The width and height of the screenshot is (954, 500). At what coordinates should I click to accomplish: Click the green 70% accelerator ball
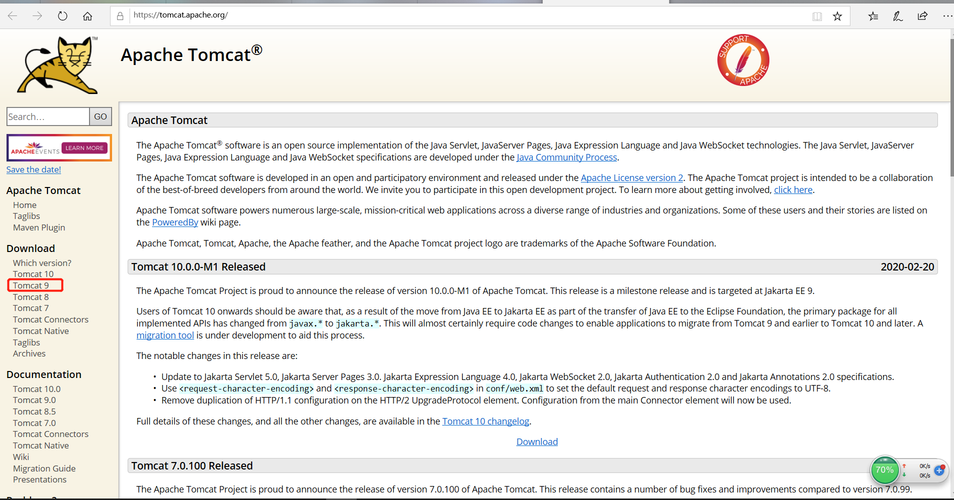point(884,470)
